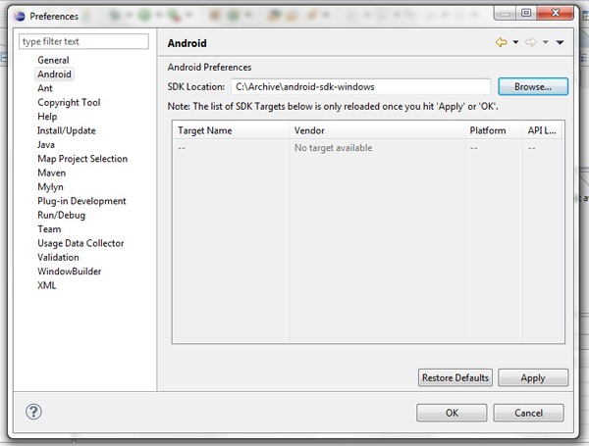589x446 pixels.
Task: Open the preferences view menu triangle
Action: 560,42
